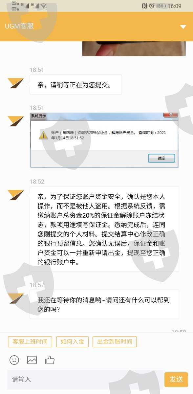
Task: Tap the thumbs-up rating icon
Action: pos(50,360)
